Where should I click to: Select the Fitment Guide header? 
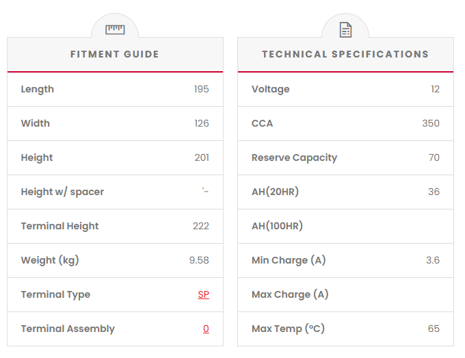point(115,54)
